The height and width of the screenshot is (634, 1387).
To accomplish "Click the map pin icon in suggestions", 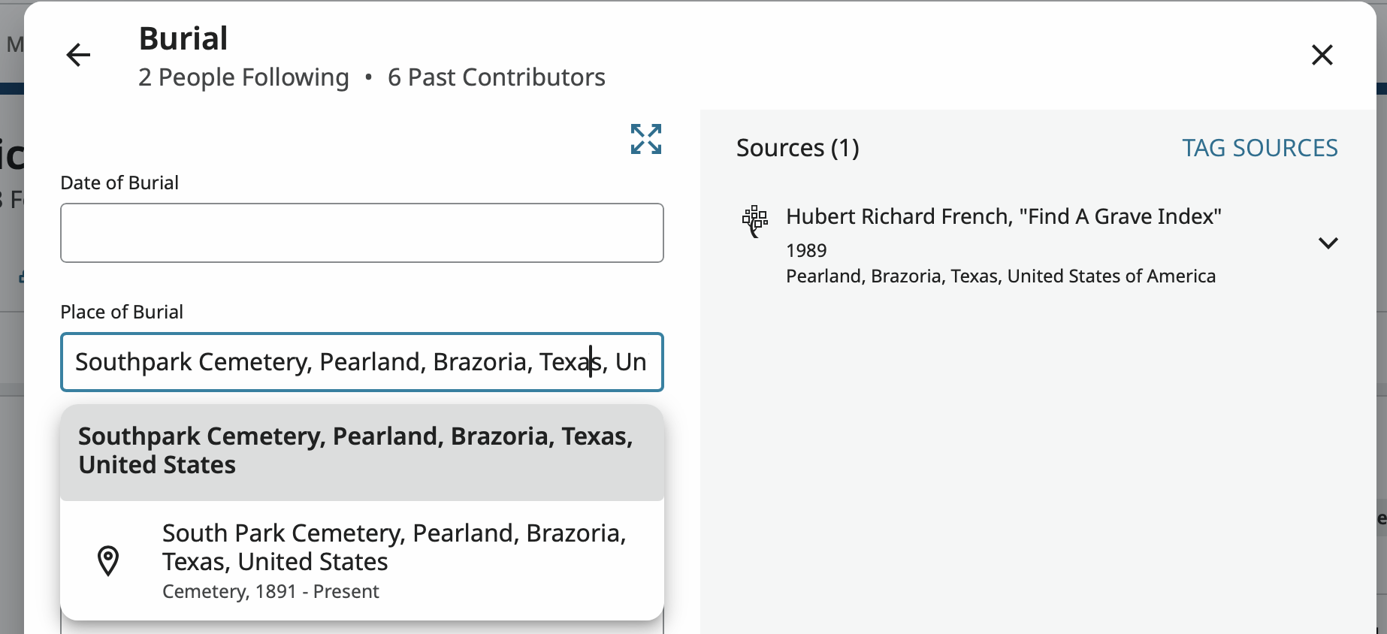I will [x=108, y=560].
